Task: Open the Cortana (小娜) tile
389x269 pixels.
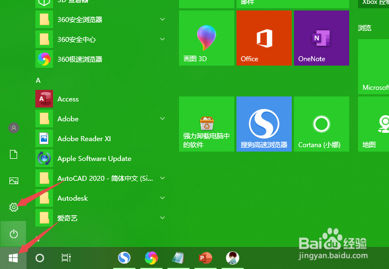Action: coord(322,124)
